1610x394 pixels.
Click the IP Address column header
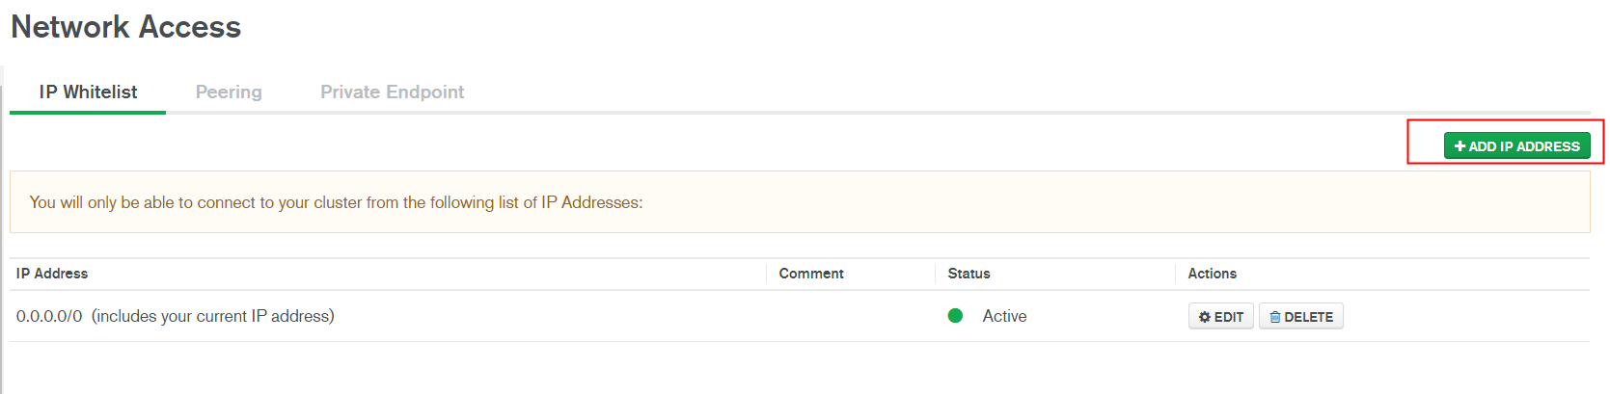pyautogui.click(x=52, y=274)
